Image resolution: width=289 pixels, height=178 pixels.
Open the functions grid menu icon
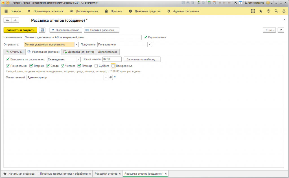[x=253, y=11]
